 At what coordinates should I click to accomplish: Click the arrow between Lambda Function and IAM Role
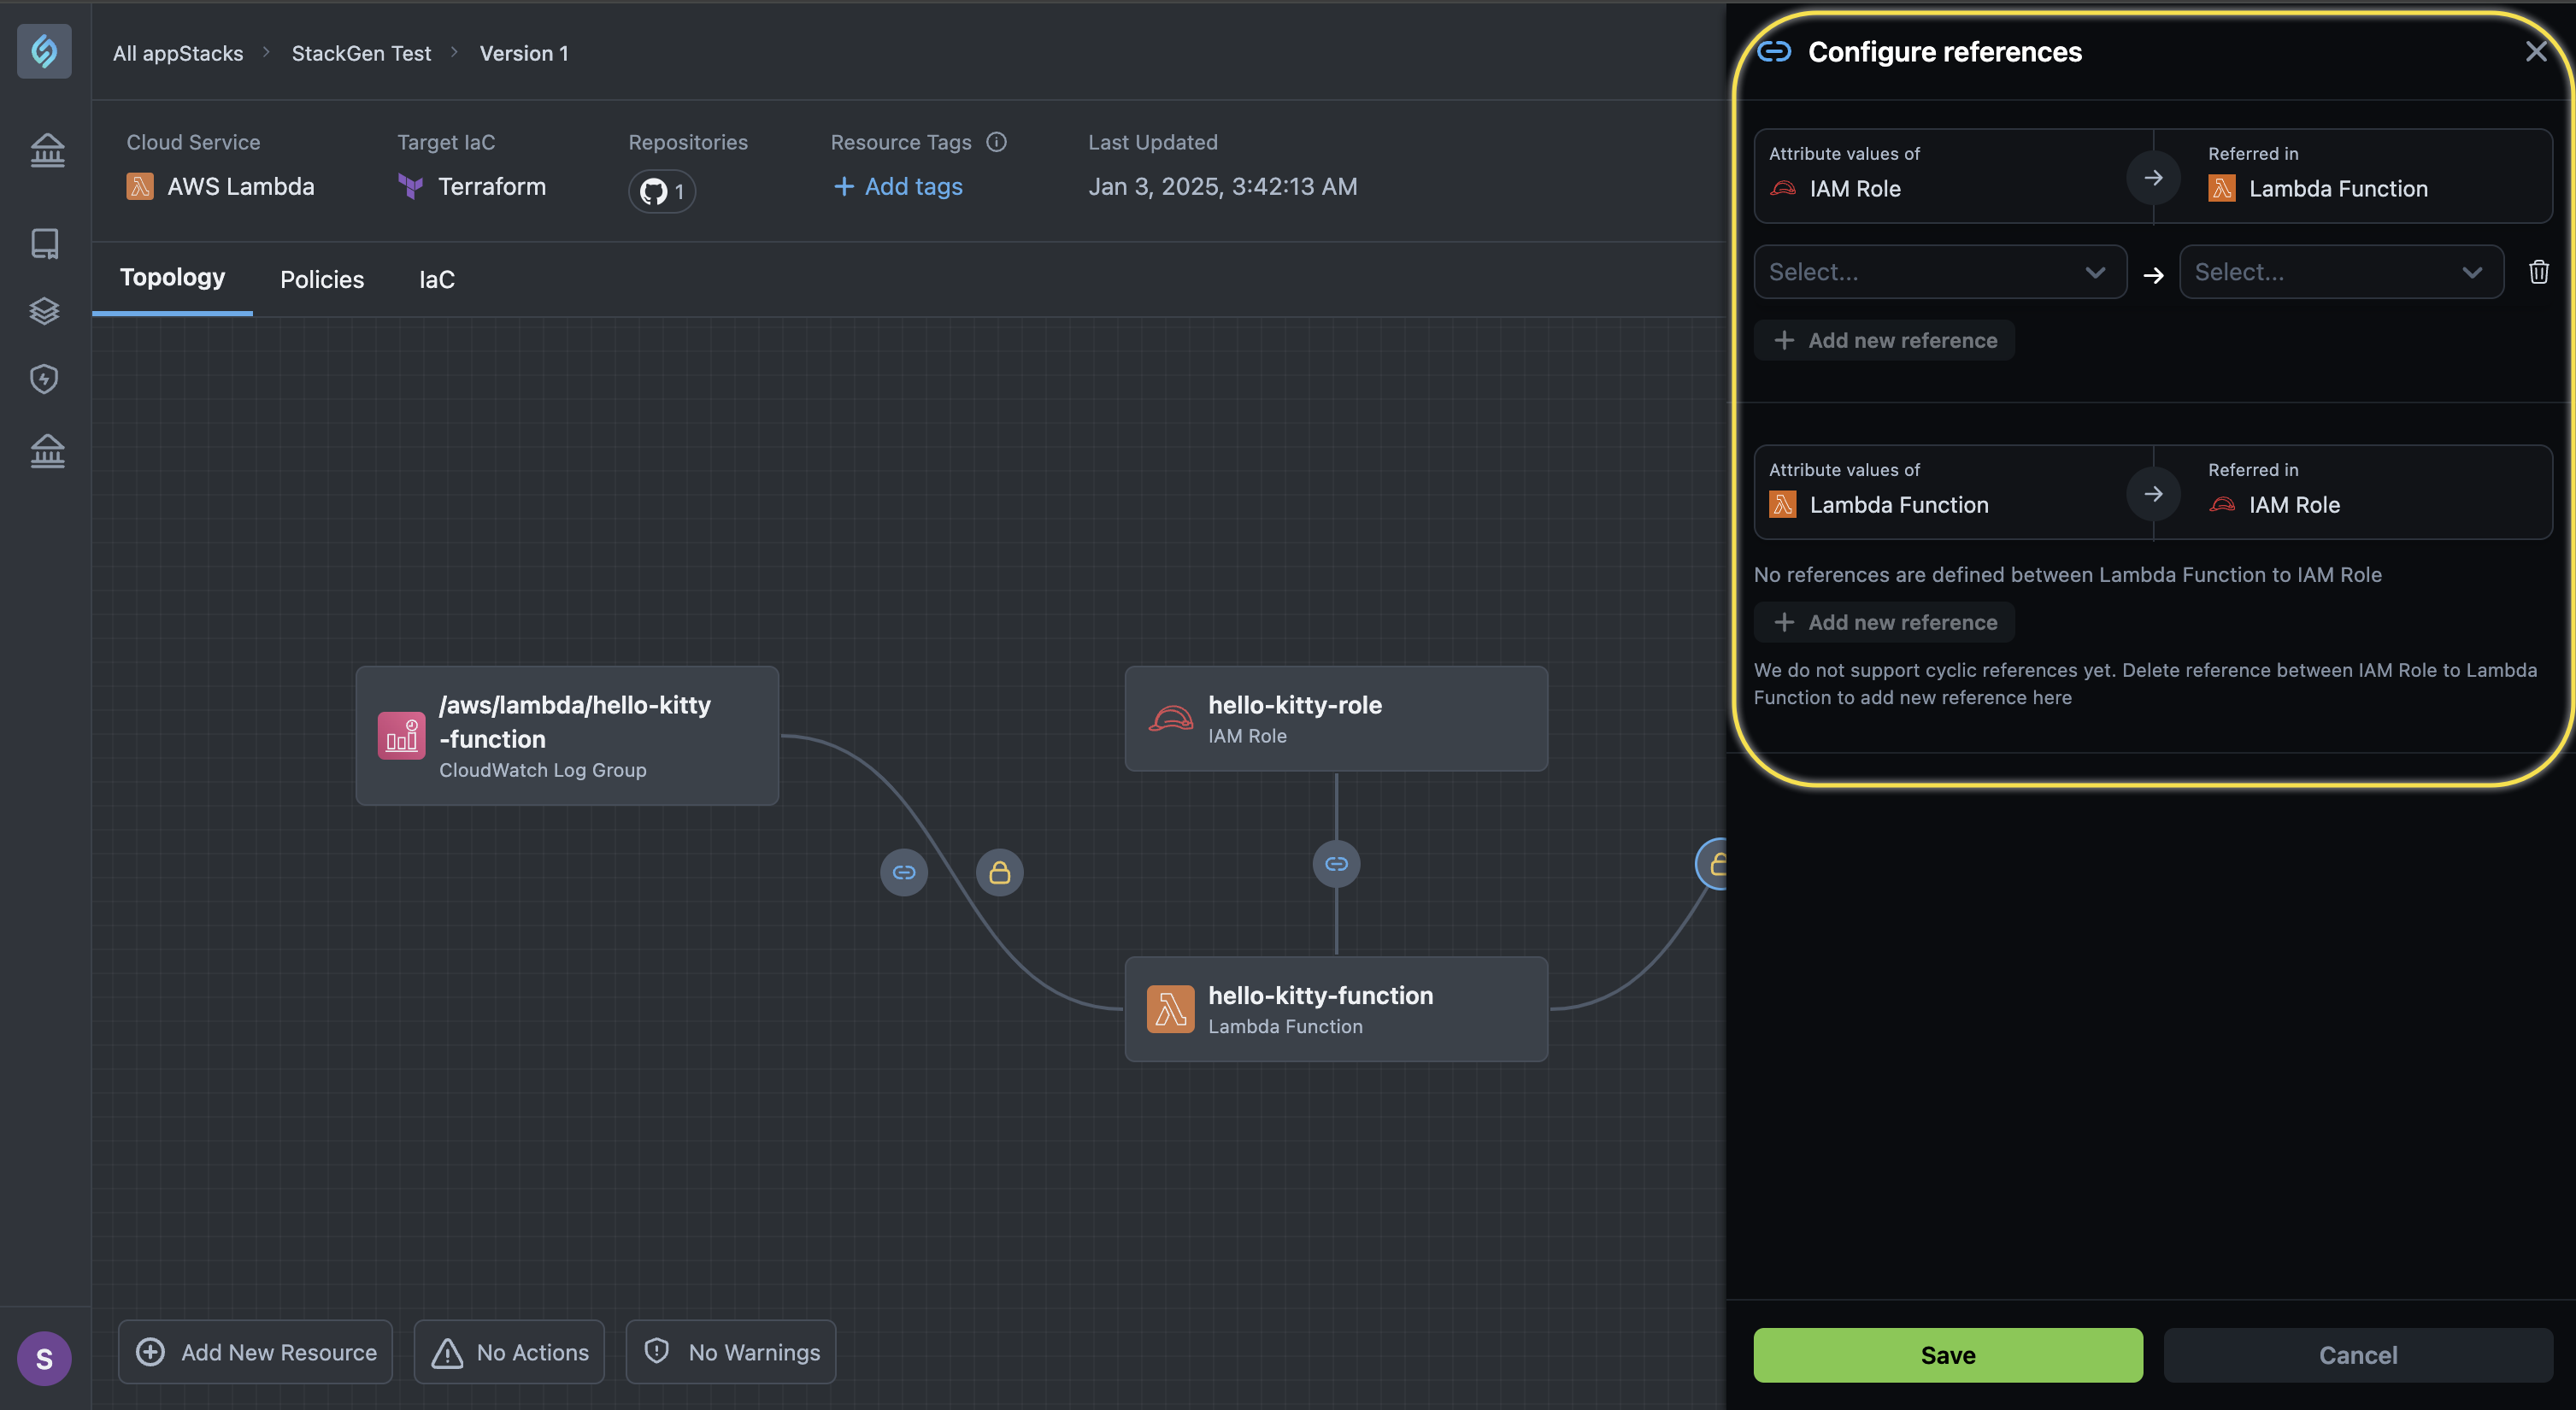coord(2153,493)
